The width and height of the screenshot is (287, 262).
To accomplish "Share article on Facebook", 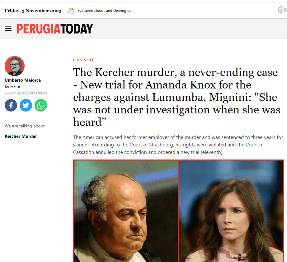I will pos(11,105).
